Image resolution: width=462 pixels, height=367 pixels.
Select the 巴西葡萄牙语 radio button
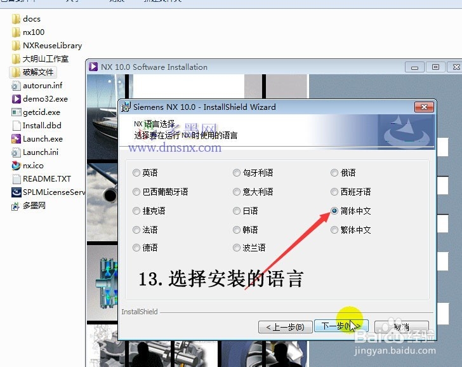point(136,192)
